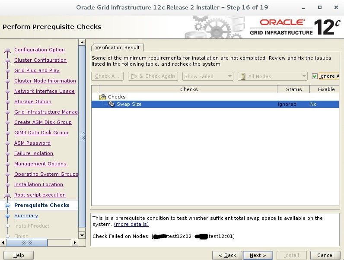This screenshot has height=260, width=344.
Task: Click the Check Again button
Action: coord(107,76)
